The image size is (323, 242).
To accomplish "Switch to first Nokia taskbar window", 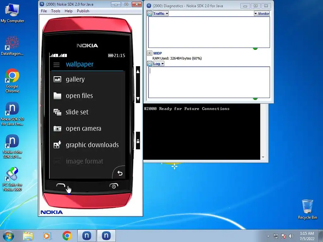I will [x=87, y=236].
